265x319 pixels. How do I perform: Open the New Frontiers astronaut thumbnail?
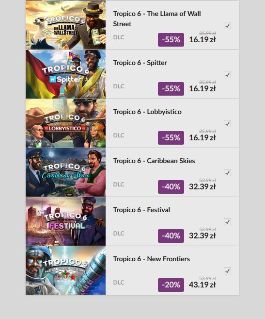tap(65, 270)
